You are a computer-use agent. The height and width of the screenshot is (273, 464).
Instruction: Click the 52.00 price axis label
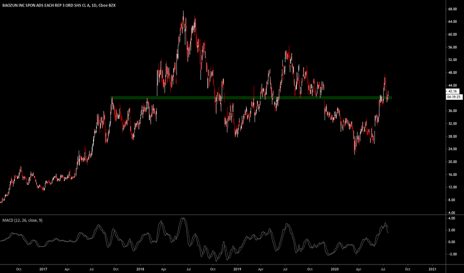[x=452, y=60]
